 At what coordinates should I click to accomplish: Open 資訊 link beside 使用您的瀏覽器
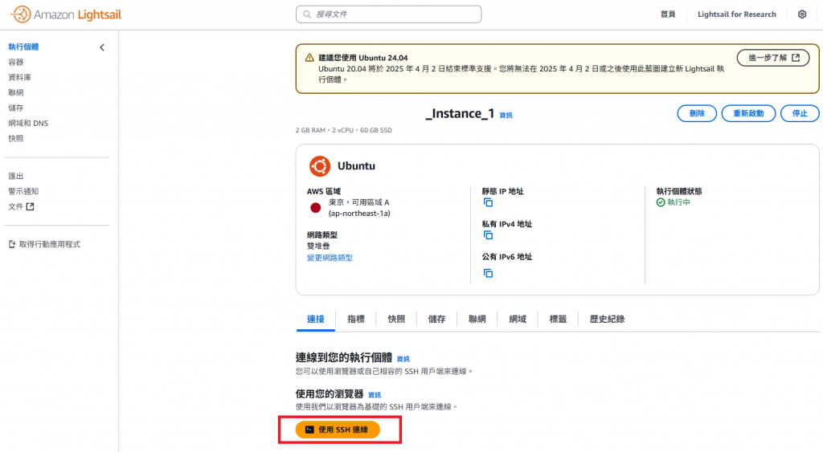[x=375, y=395]
